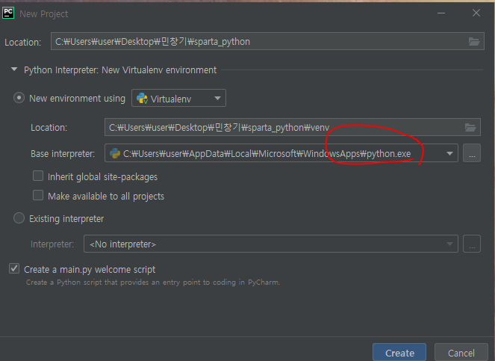The width and height of the screenshot is (495, 361).
Task: Click the New Project window title
Action: (43, 14)
